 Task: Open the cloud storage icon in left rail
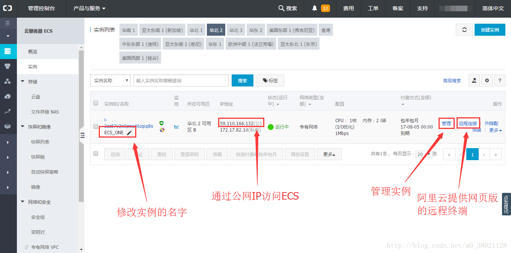[x=8, y=97]
